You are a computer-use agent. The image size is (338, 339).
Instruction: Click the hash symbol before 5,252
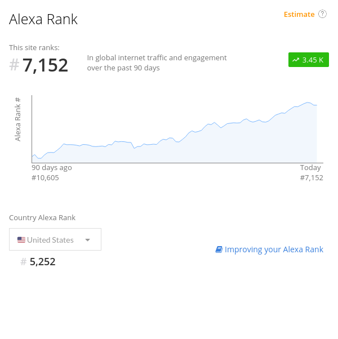24,262
